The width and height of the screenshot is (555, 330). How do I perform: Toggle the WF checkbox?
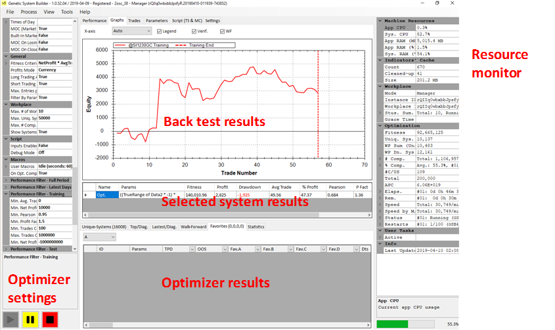(x=222, y=31)
